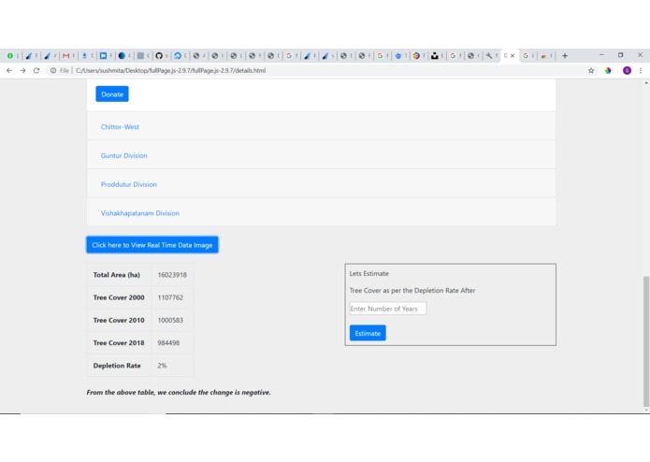Switch to the black-icon tab before Google tab
This screenshot has width=650, height=462.
pos(435,55)
